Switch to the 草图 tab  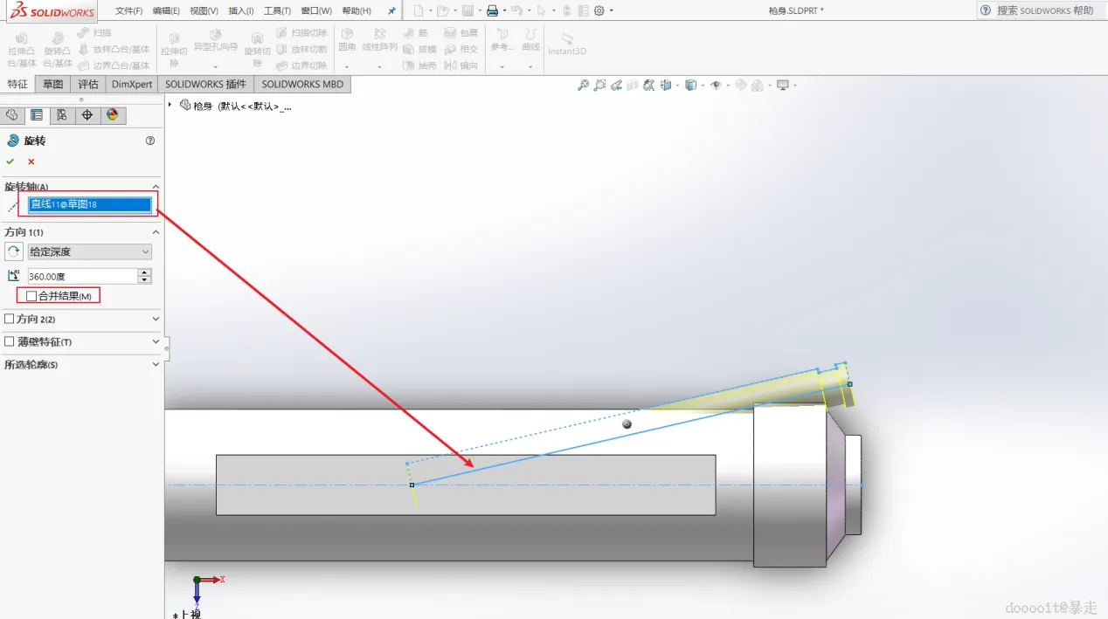[53, 85]
